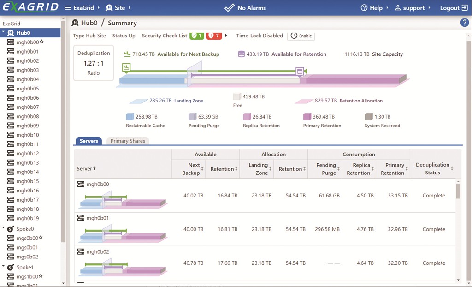Click the Pending Purge cube icon
Screen dimensions: 472x287
tap(192, 116)
